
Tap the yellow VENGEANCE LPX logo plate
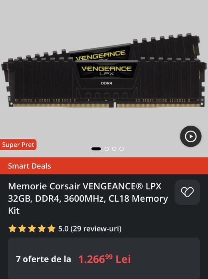[x=107, y=71]
